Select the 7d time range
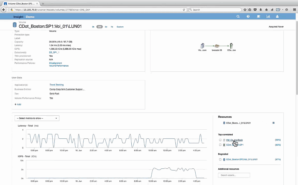298x185 pixels. (x=112, y=27)
